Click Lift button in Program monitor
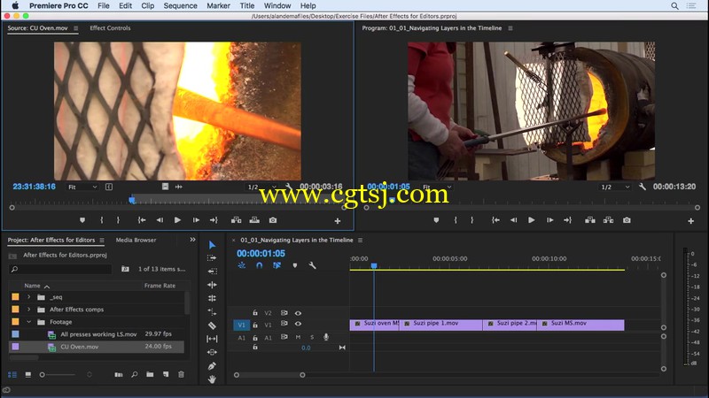The height and width of the screenshot is (398, 709). [x=589, y=220]
